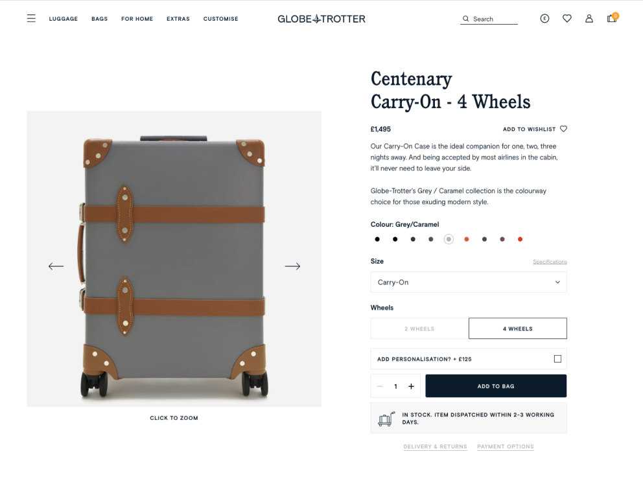Show previous product image arrow

click(56, 266)
